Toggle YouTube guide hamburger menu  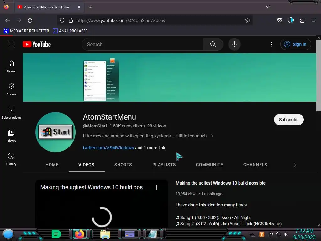(x=11, y=44)
